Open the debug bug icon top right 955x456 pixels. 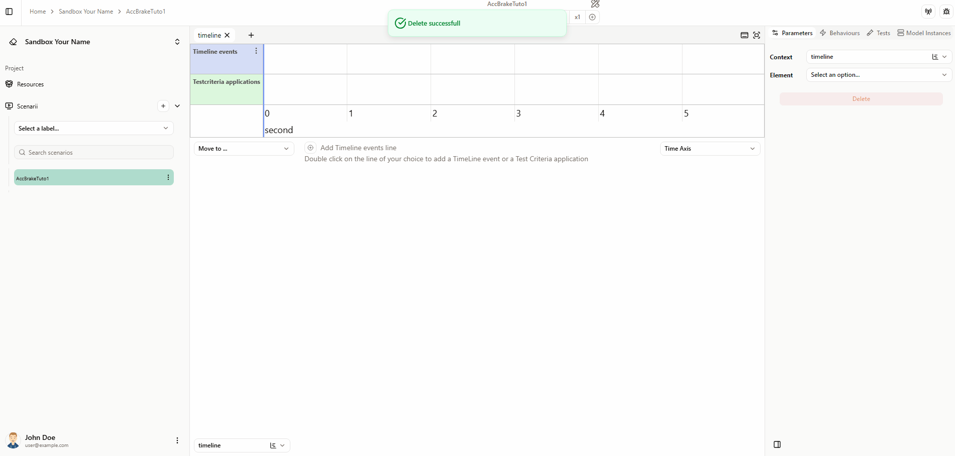click(x=946, y=11)
